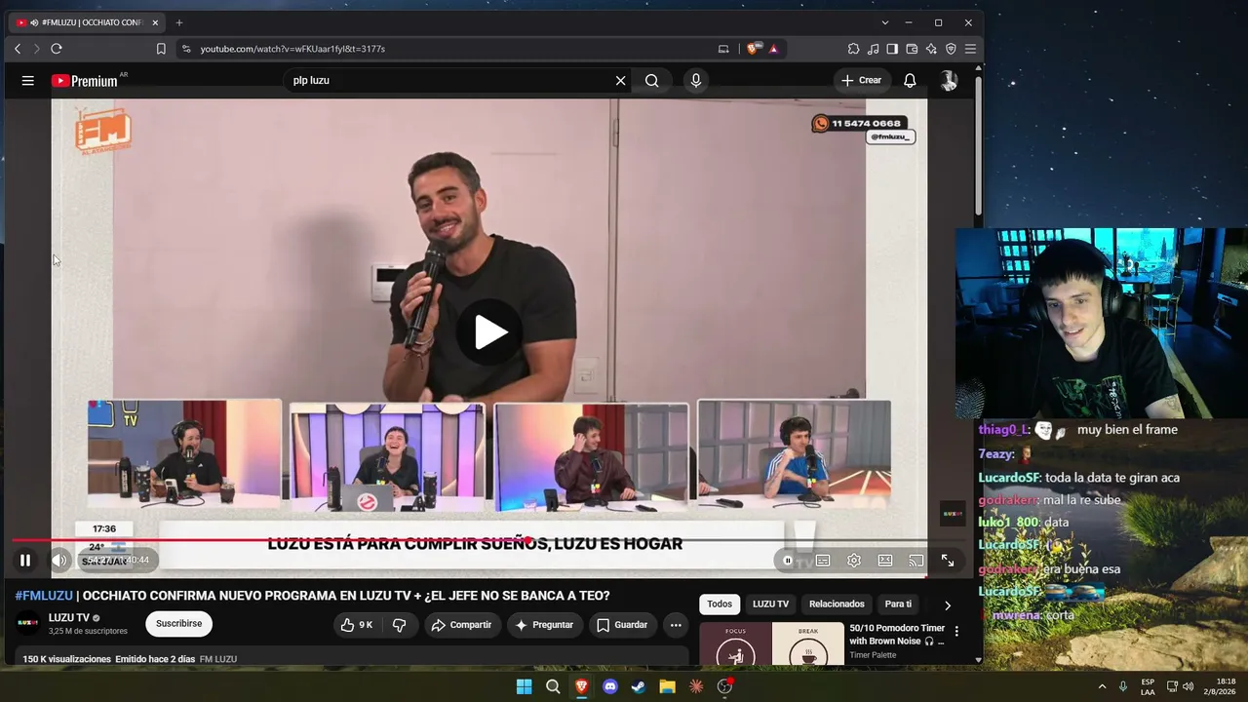Screen dimensions: 1248x702
Task: Open more video actions menu
Action: click(x=676, y=625)
